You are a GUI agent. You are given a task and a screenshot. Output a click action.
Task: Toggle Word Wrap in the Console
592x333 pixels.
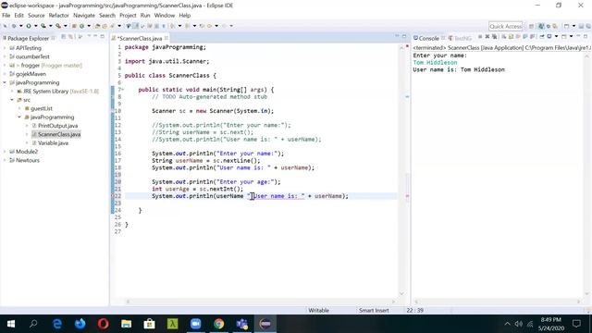(518, 37)
